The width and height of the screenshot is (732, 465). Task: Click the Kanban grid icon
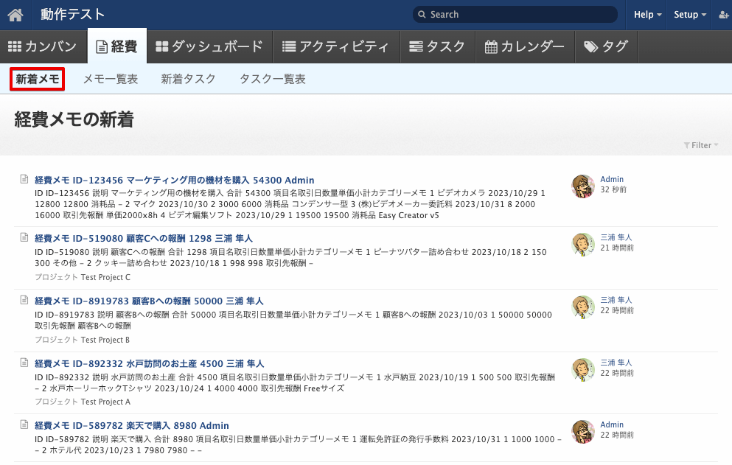click(x=15, y=46)
